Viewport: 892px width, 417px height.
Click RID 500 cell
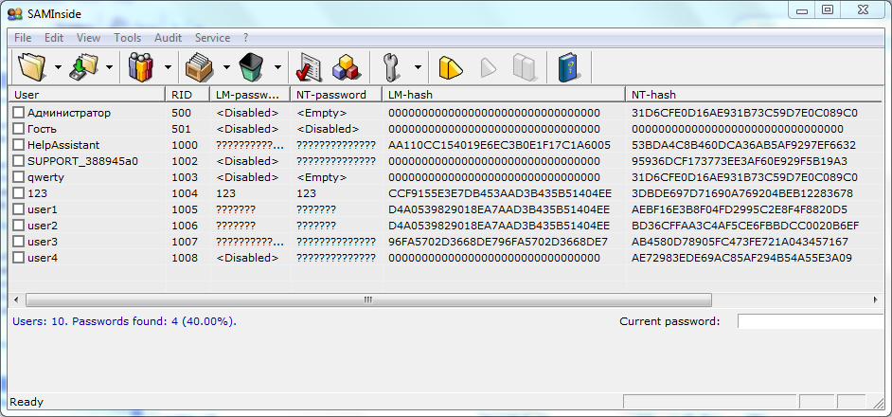[x=181, y=113]
